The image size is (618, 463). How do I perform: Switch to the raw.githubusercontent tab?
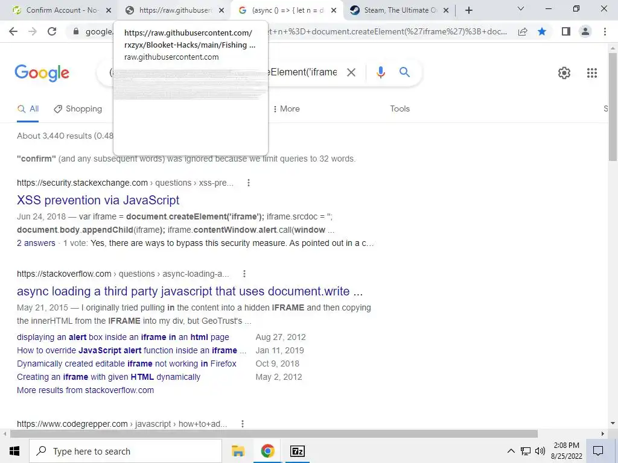click(x=173, y=11)
